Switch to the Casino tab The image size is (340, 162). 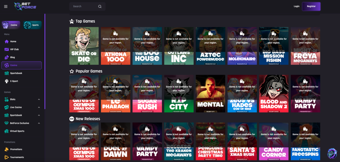click(11, 25)
